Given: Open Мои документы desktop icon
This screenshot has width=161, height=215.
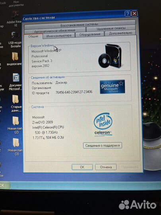Looking at the screenshot, I should click(16, 4).
